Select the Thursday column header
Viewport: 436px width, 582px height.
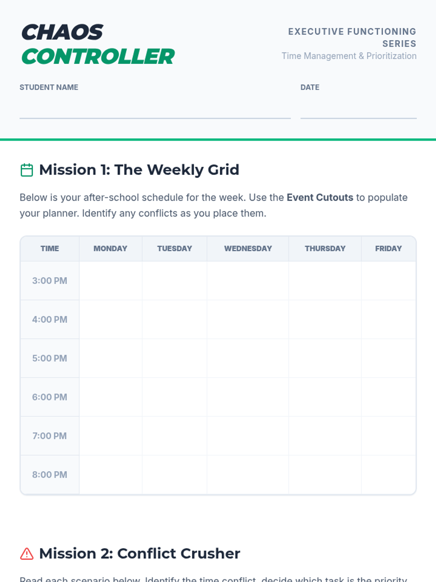coord(325,248)
